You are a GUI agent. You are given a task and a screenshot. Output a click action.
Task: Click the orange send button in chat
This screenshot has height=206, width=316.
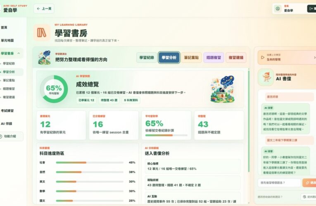309,183
